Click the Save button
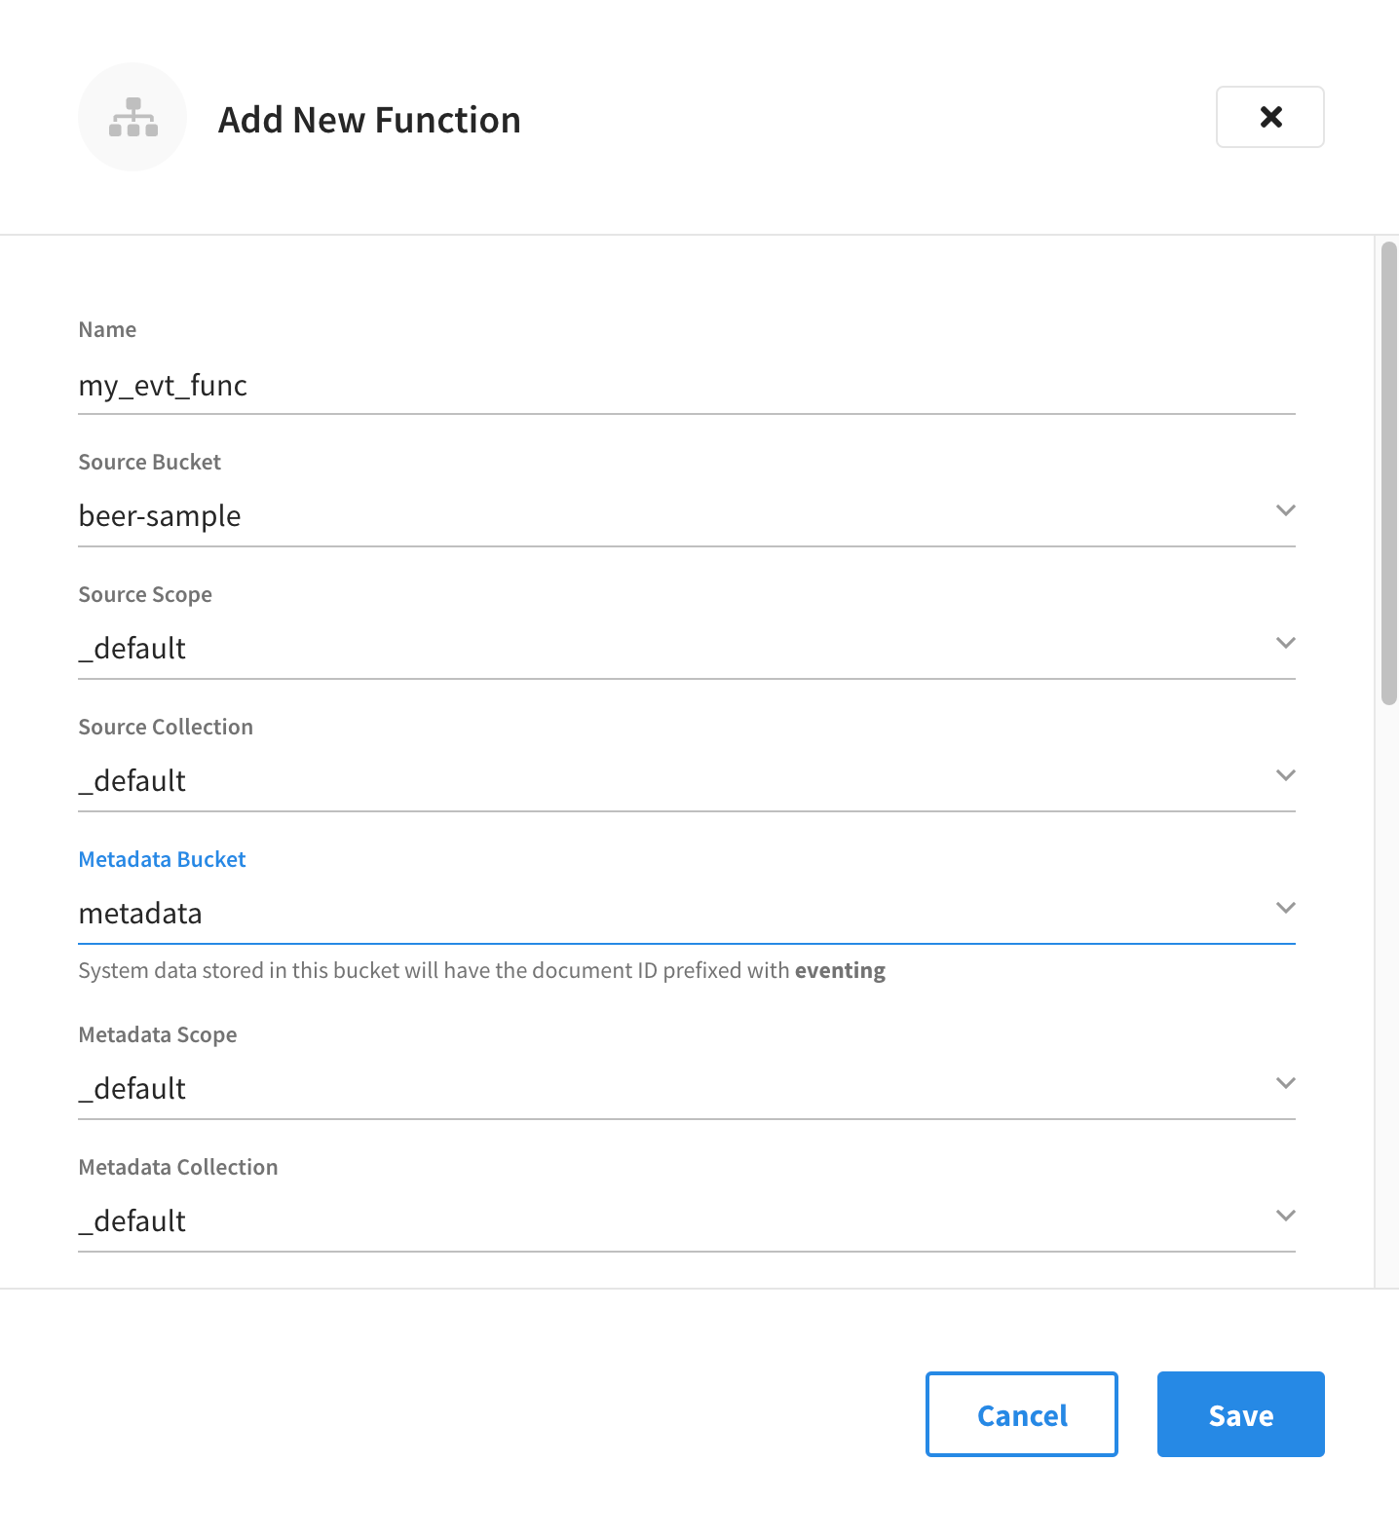The image size is (1399, 1537). click(x=1239, y=1414)
